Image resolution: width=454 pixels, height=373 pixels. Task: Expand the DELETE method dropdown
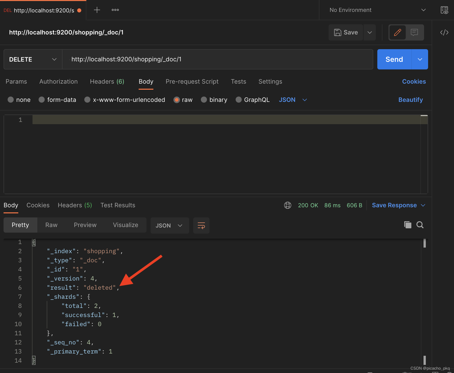click(33, 59)
